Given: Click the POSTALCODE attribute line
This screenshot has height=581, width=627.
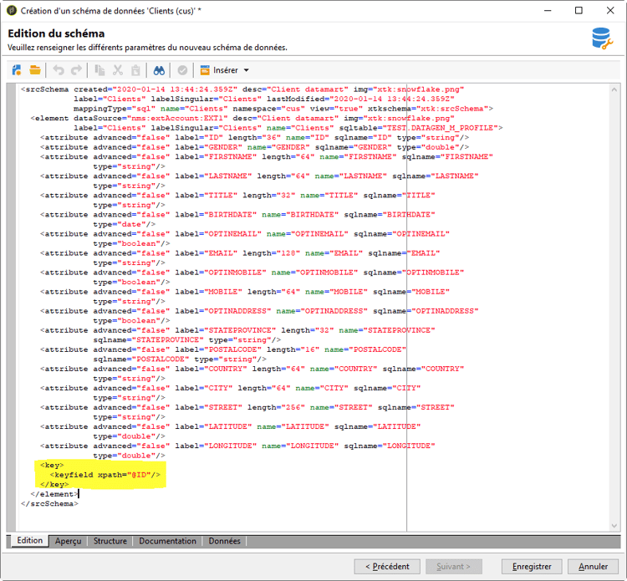Looking at the screenshot, I should [x=223, y=349].
